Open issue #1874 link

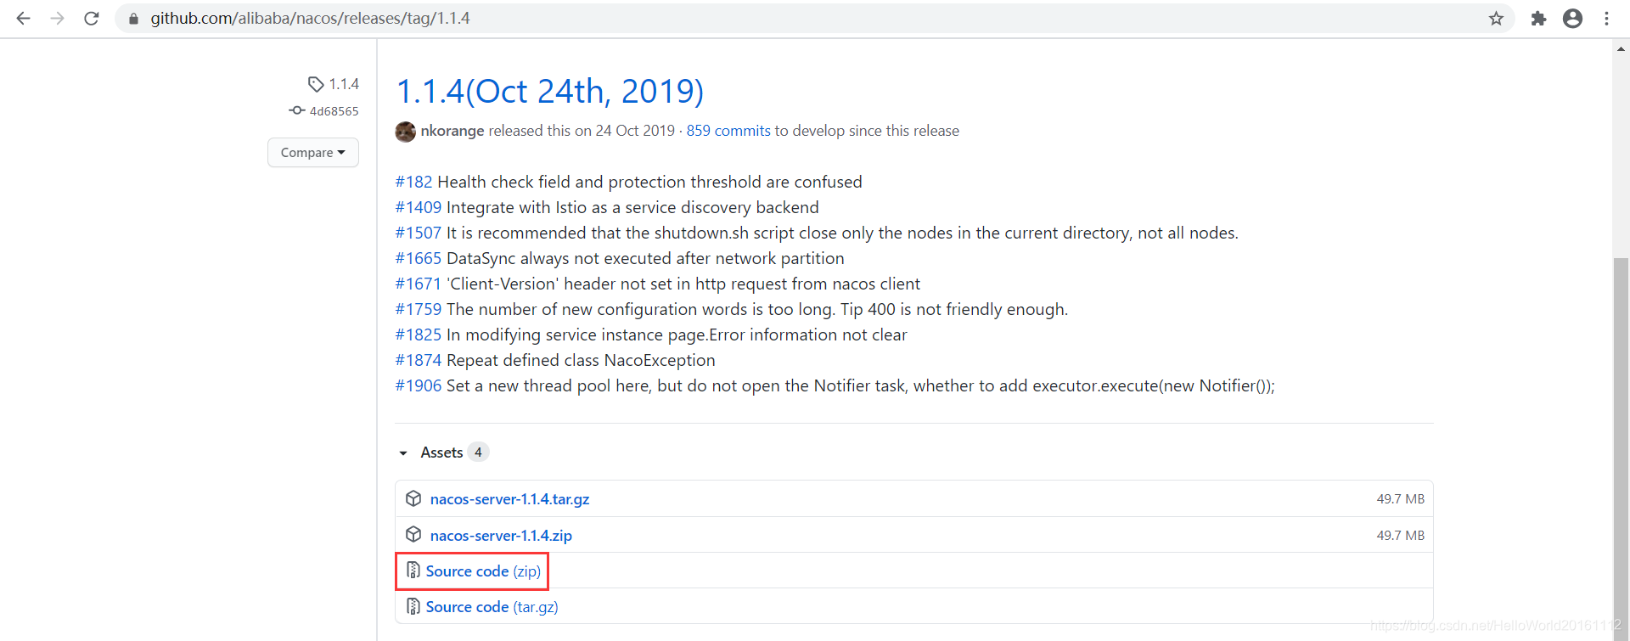(x=419, y=360)
